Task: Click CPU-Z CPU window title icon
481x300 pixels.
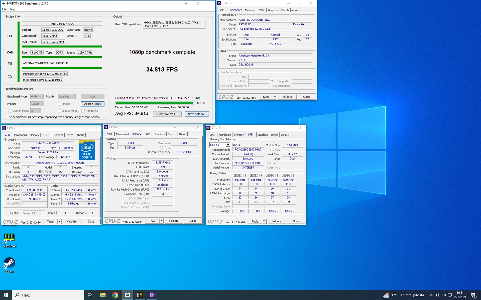Action: (4, 128)
